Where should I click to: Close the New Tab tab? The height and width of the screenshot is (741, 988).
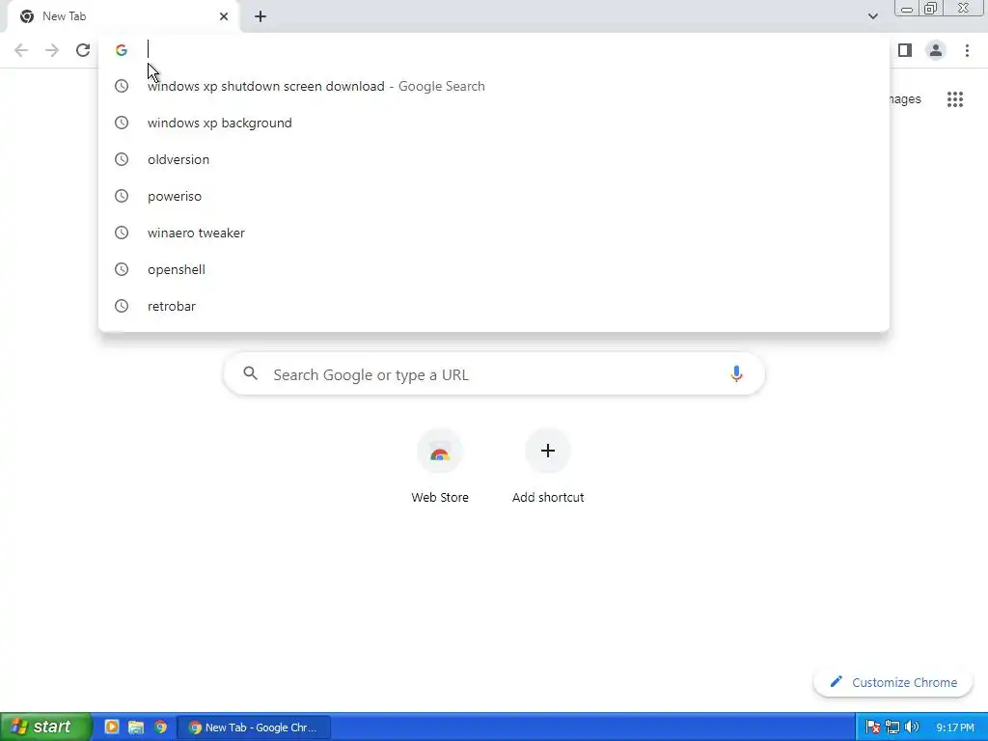click(x=224, y=16)
